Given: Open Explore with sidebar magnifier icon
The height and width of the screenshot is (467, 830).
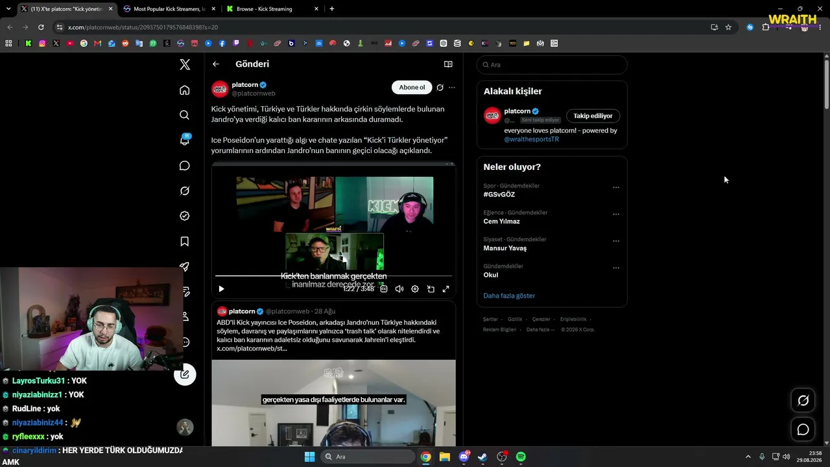Looking at the screenshot, I should click(x=185, y=115).
